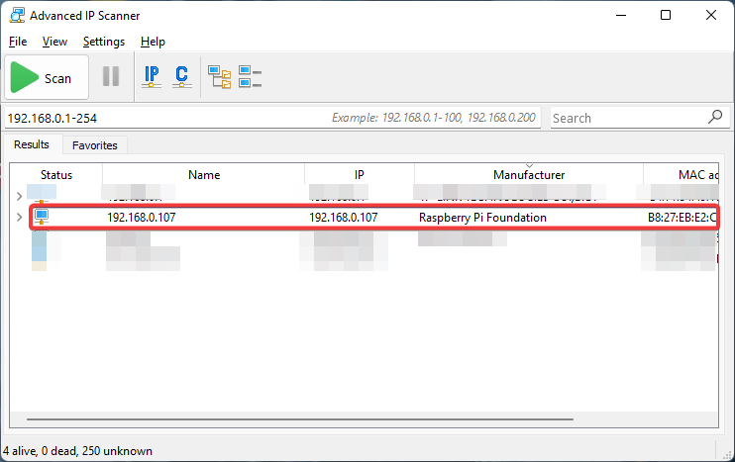Click the Expand all tree icon
Image resolution: width=735 pixels, height=462 pixels.
219,77
